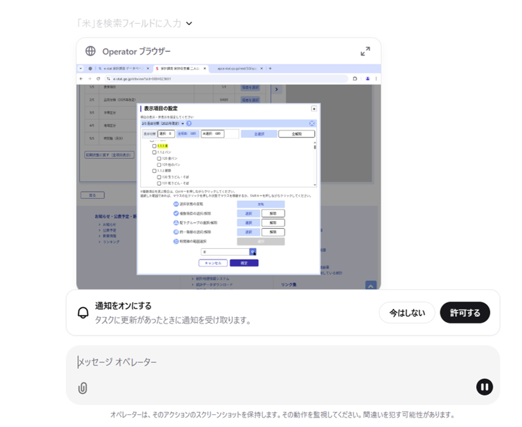Close the 表示項目の設定 dialog

click(313, 108)
